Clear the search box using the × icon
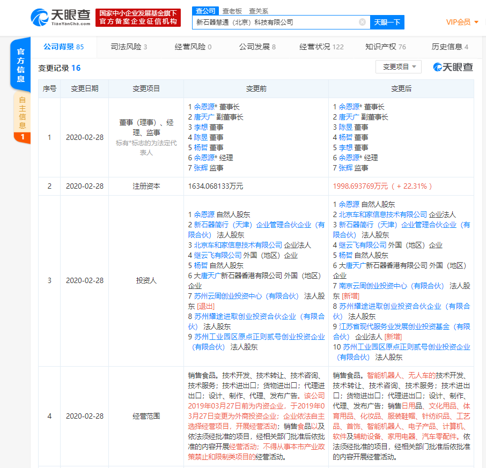The width and height of the screenshot is (486, 468). pyautogui.click(x=363, y=22)
